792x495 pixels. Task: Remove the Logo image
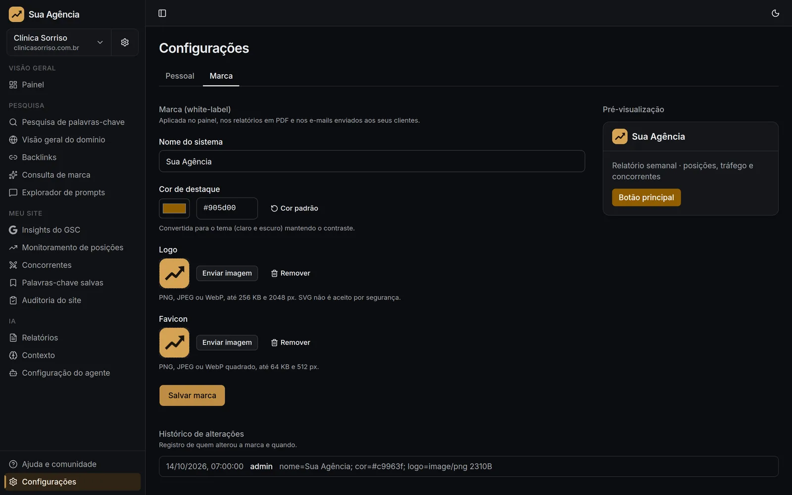(x=291, y=273)
